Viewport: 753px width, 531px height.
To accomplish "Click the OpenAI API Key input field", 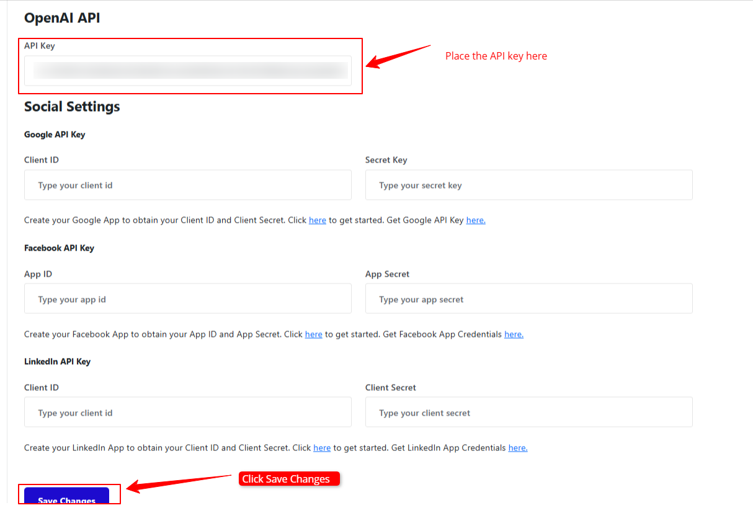I will point(188,71).
